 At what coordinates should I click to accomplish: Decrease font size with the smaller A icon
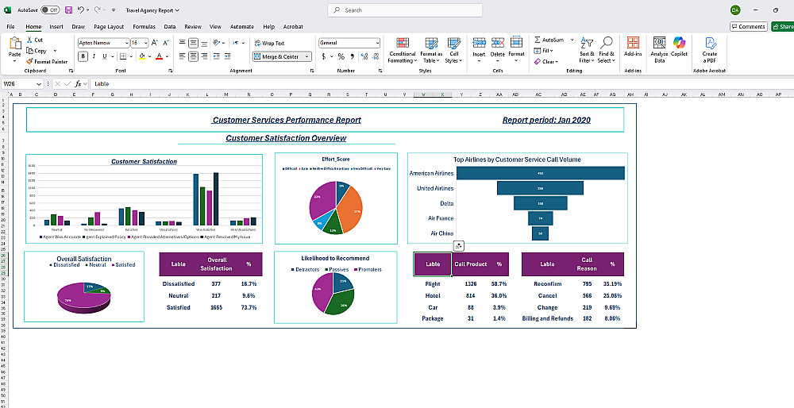(x=166, y=43)
